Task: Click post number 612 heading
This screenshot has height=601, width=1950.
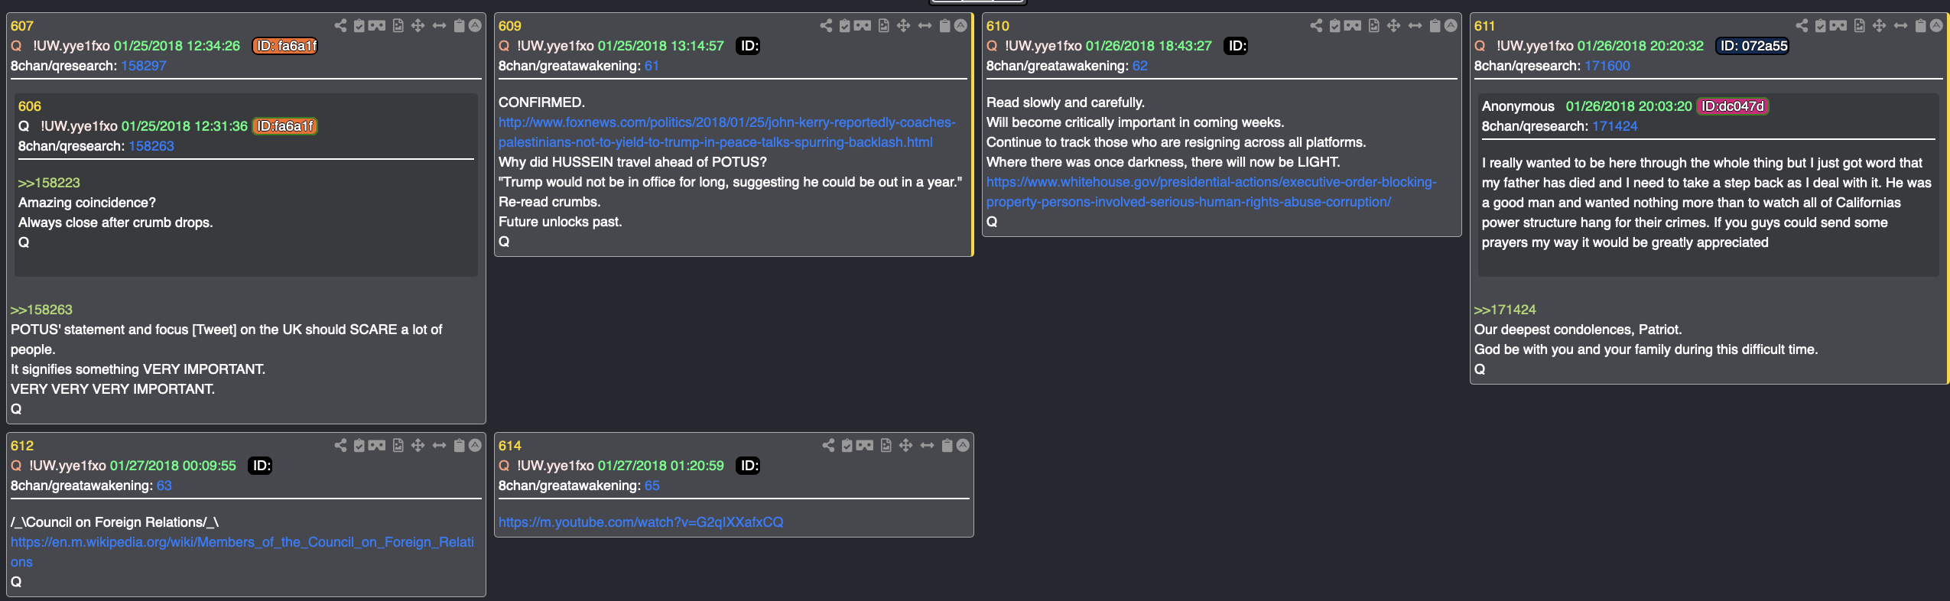Action: click(22, 446)
